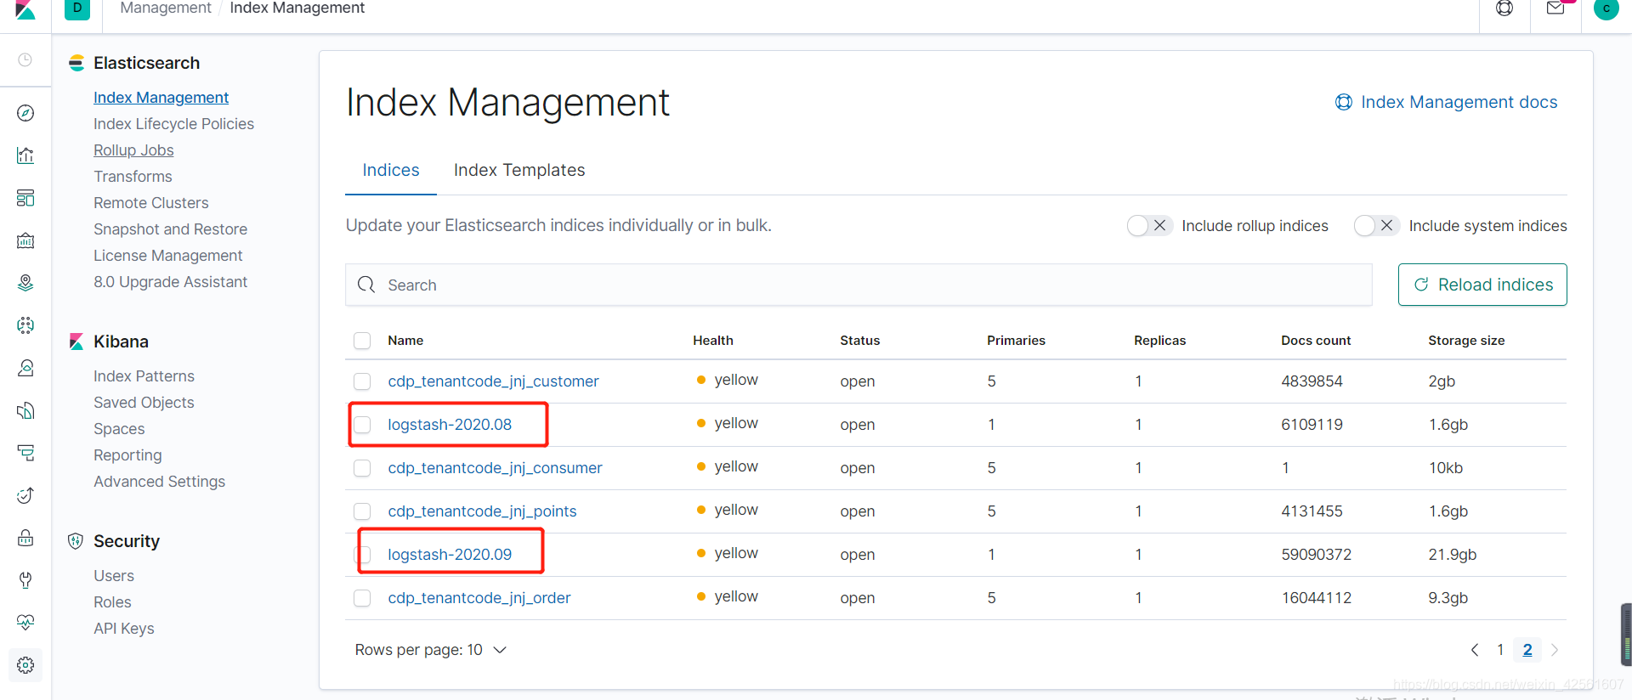Open the space selector avatar D
The image size is (1632, 700).
(77, 8)
